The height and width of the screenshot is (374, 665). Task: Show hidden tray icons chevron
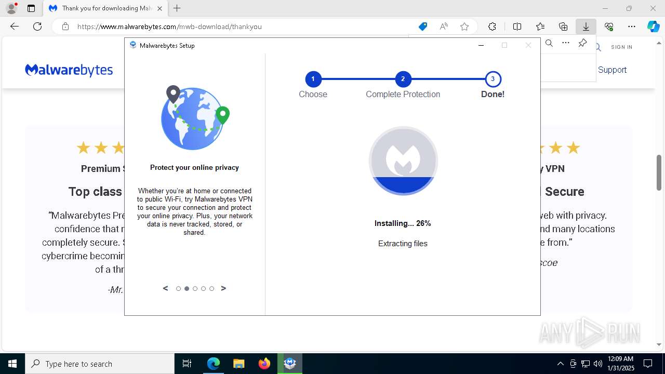tap(560, 364)
